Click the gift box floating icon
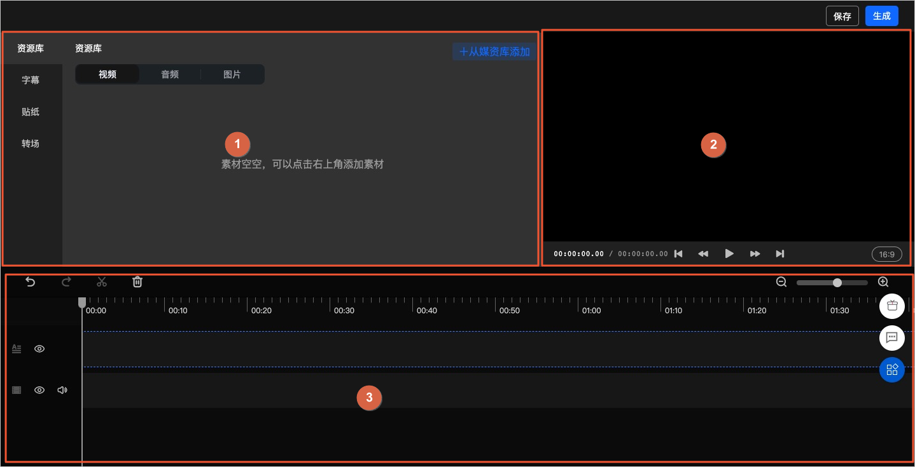Image resolution: width=915 pixels, height=467 pixels. 892,306
